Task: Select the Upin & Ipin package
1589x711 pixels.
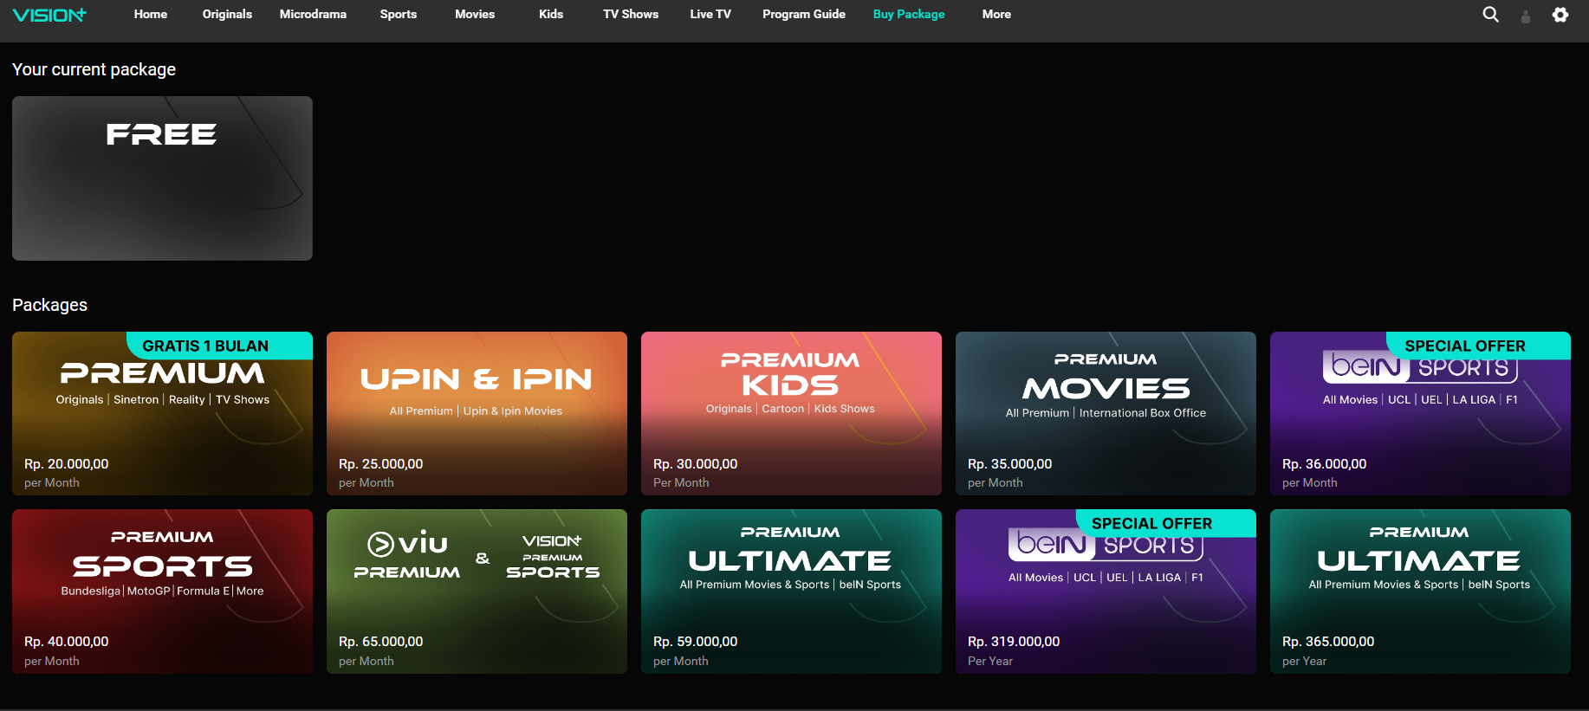Action: 477,413
